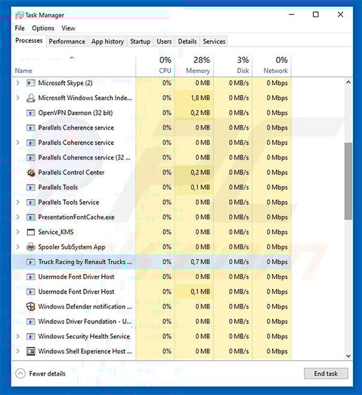This screenshot has width=362, height=395.
Task: Expand the Microsoft Skype (2) process group
Action: [x=18, y=83]
